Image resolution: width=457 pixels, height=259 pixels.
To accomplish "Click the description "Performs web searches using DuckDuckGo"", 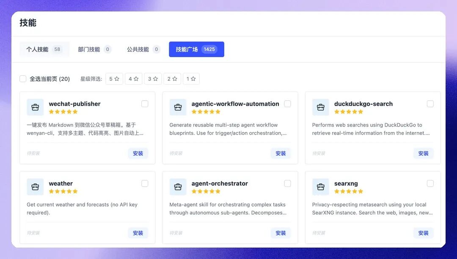I will pos(371,129).
